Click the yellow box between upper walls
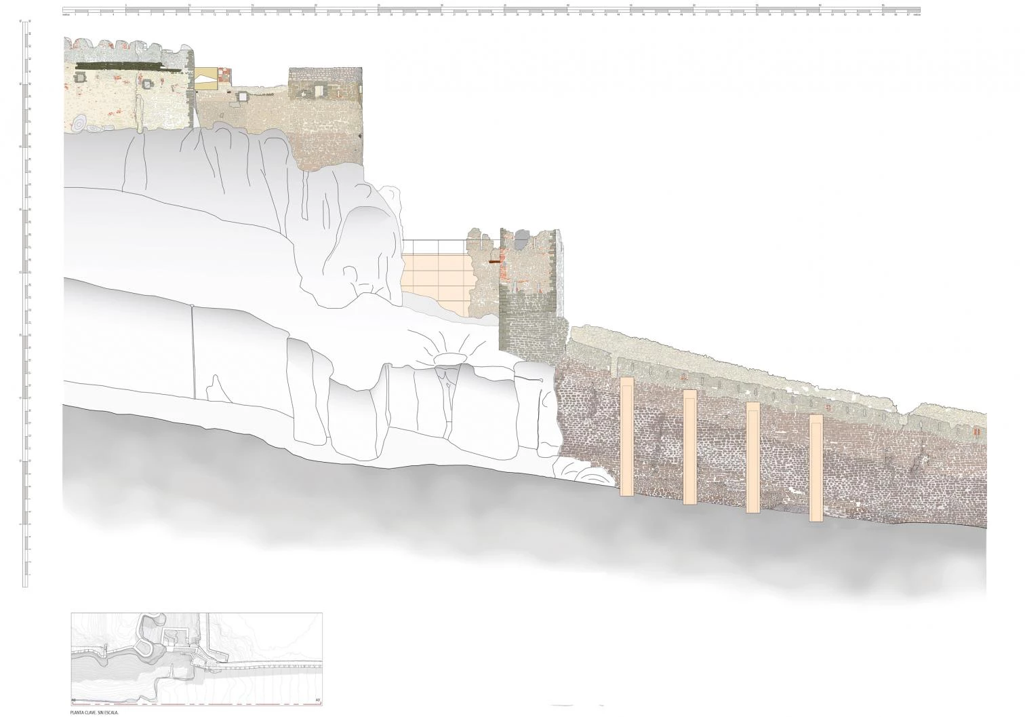1025x717 pixels. pyautogui.click(x=205, y=79)
